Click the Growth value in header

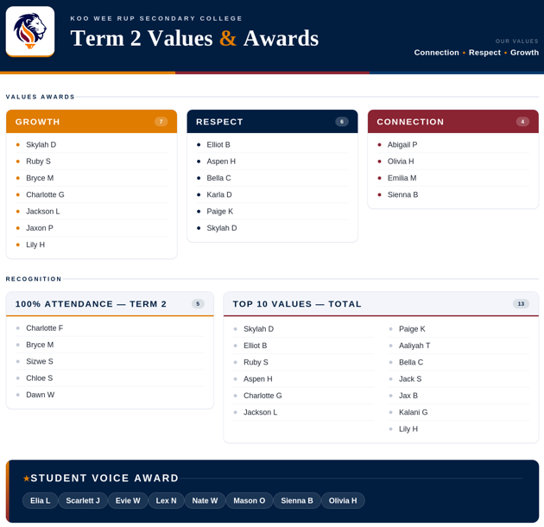point(524,53)
